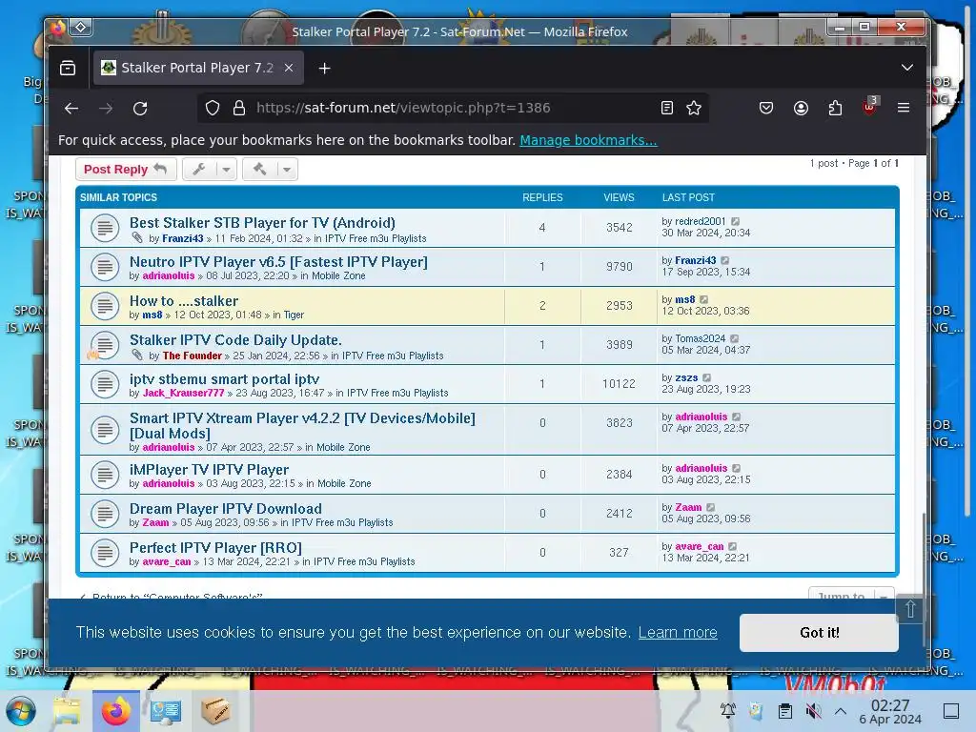976x732 pixels.
Task: Open the Firefox account icon
Action: (x=801, y=108)
